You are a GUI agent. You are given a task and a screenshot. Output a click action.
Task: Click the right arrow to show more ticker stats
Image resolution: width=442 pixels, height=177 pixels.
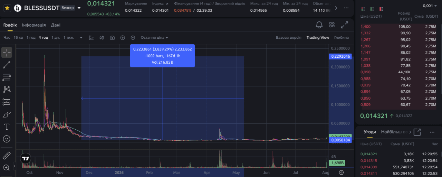(336, 8)
